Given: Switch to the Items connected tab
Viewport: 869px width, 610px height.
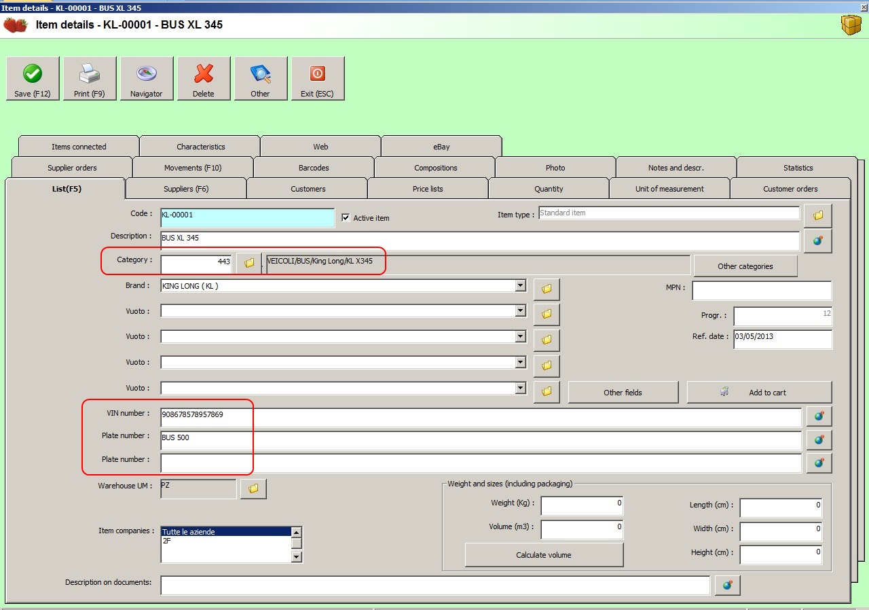Looking at the screenshot, I should (x=79, y=147).
